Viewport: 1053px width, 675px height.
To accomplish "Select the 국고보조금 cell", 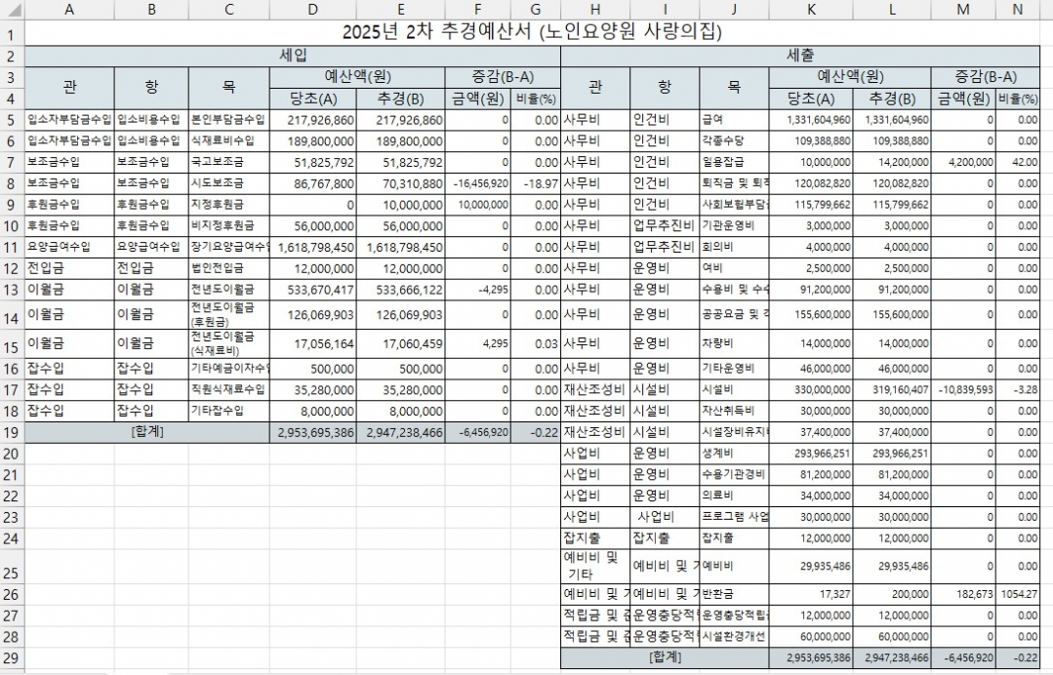I will coord(229,162).
